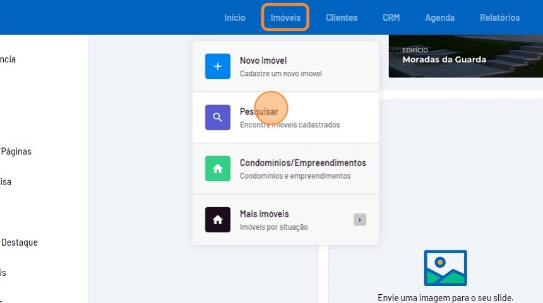Screen dimensions: 543x303
Task: Choose Pesquisar to find registered properties
Action: (x=259, y=111)
